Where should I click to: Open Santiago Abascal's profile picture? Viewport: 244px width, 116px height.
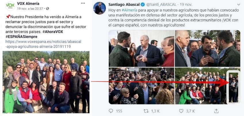coord(100,8)
